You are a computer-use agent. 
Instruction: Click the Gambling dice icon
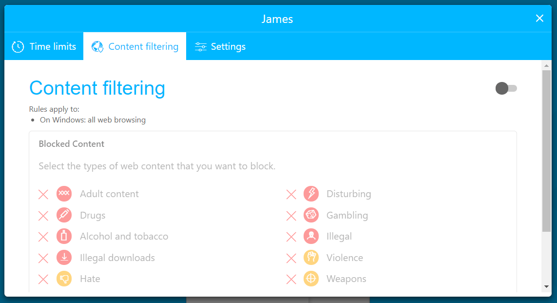311,215
